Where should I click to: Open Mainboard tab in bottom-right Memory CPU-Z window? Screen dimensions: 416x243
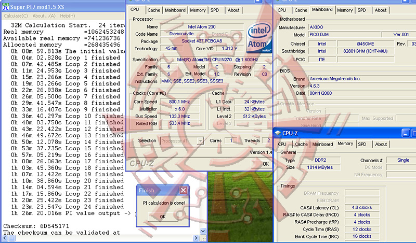(322, 145)
